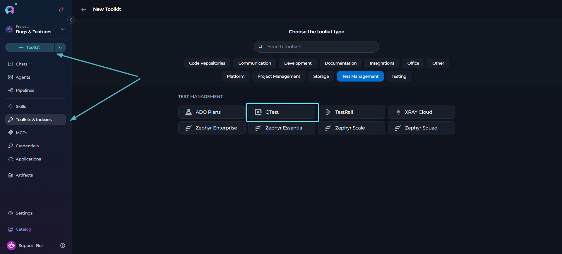Filter by Project Management category
This screenshot has width=562, height=254.
point(279,76)
